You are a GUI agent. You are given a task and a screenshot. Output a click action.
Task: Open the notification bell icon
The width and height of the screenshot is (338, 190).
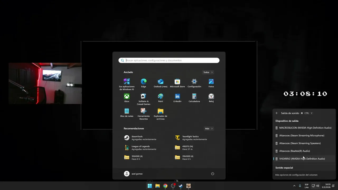coord(333,186)
